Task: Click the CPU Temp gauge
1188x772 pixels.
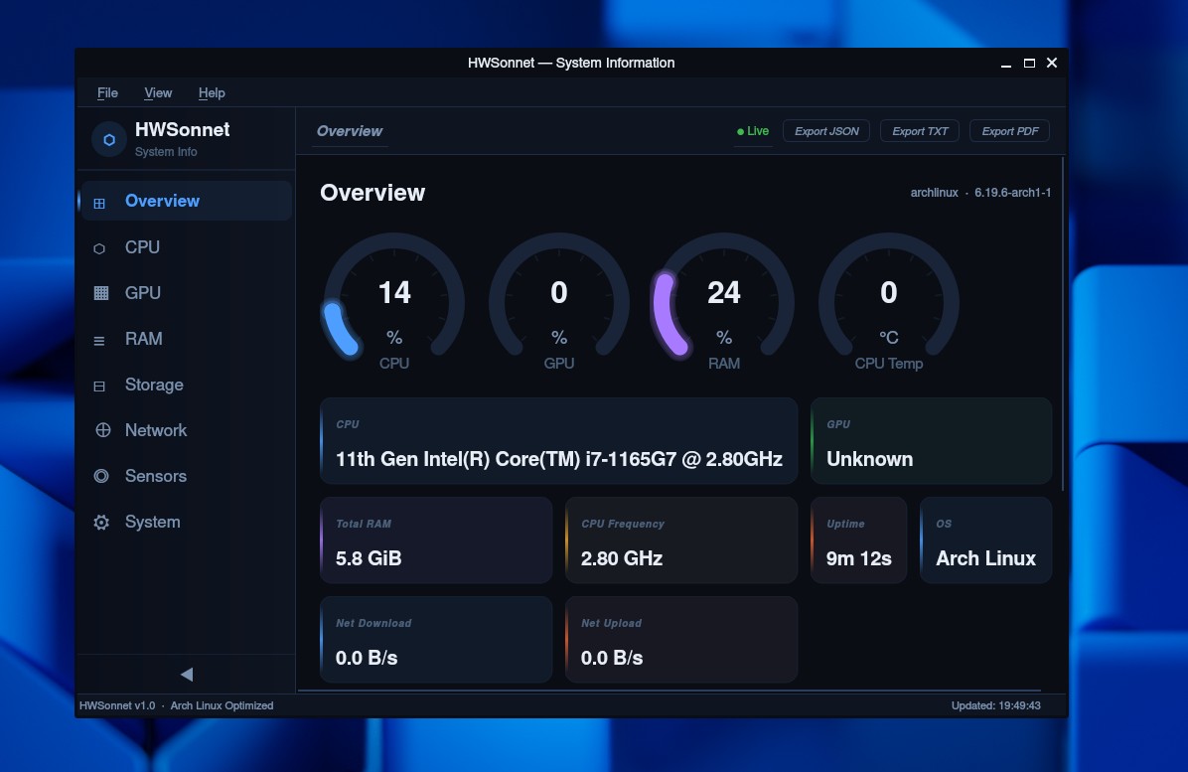Action: (889, 302)
